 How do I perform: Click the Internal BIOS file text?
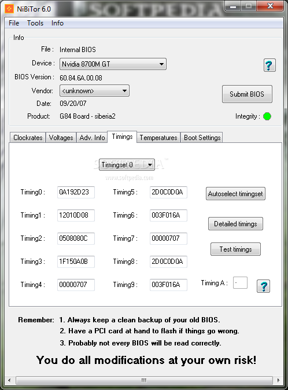[77, 50]
